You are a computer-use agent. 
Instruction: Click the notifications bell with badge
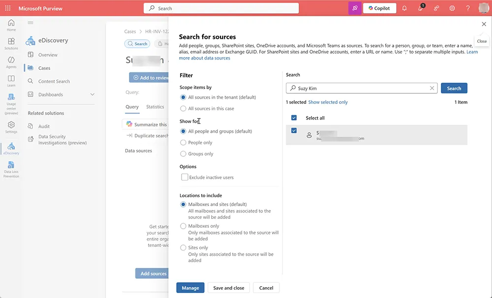coord(421,8)
